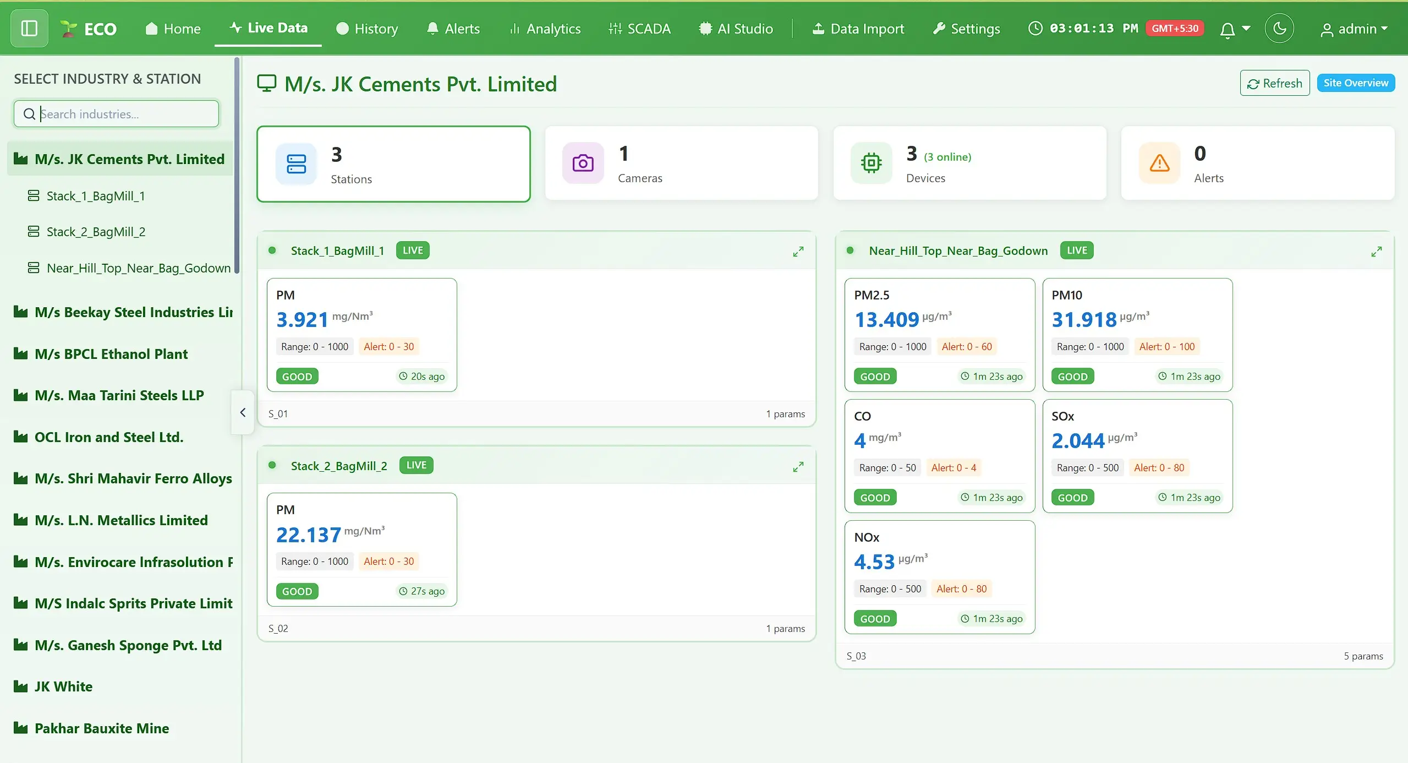Open the PM 22.137 parameter card

coord(362,549)
